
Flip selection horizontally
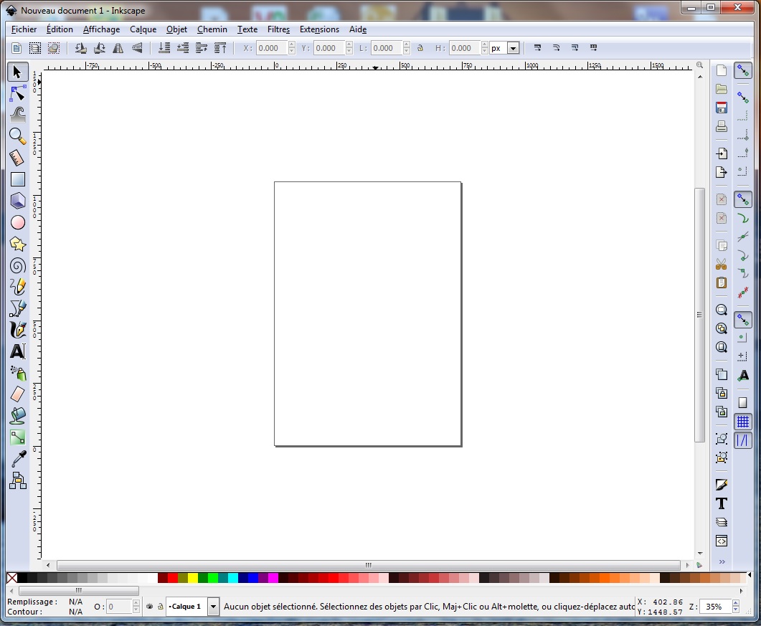[118, 48]
